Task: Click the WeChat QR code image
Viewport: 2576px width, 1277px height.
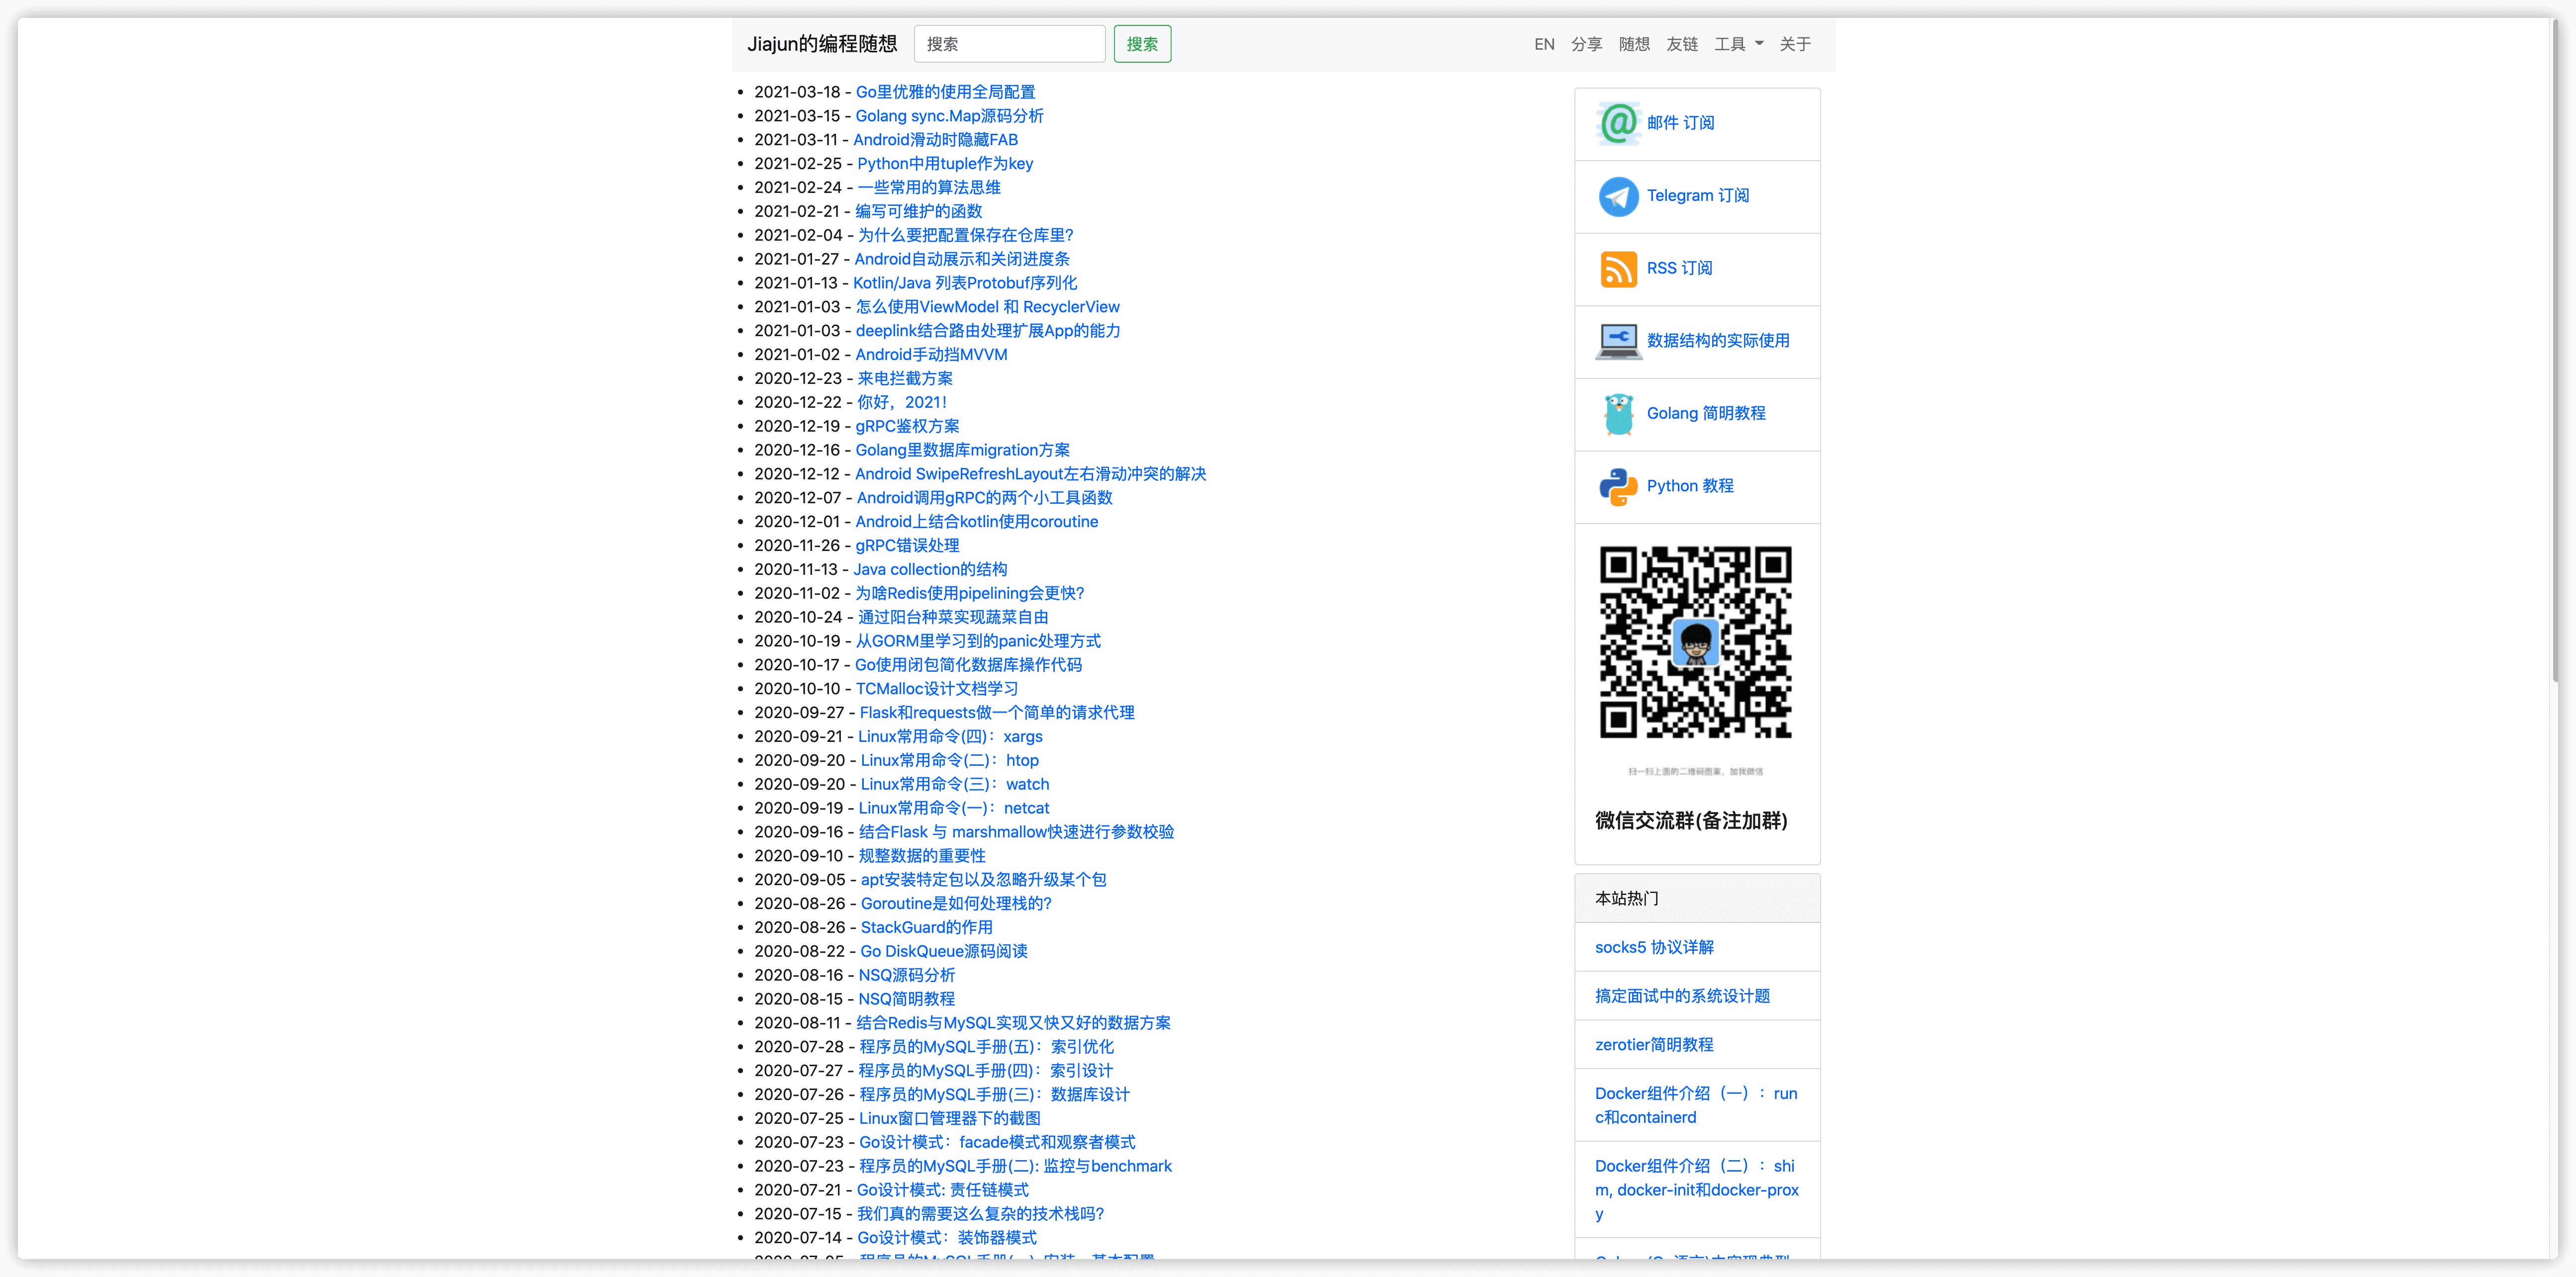Action: point(1695,642)
